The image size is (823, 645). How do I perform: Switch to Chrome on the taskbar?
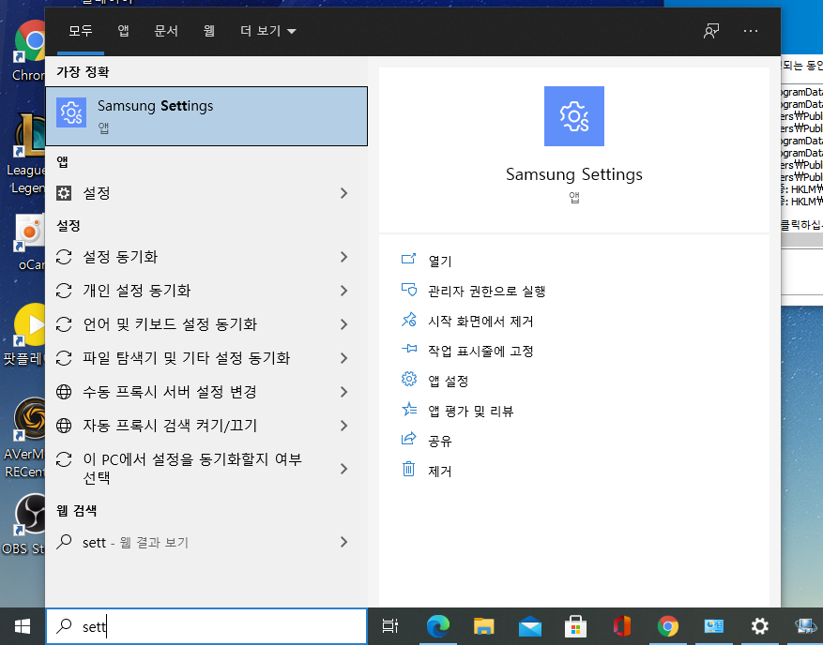click(667, 626)
